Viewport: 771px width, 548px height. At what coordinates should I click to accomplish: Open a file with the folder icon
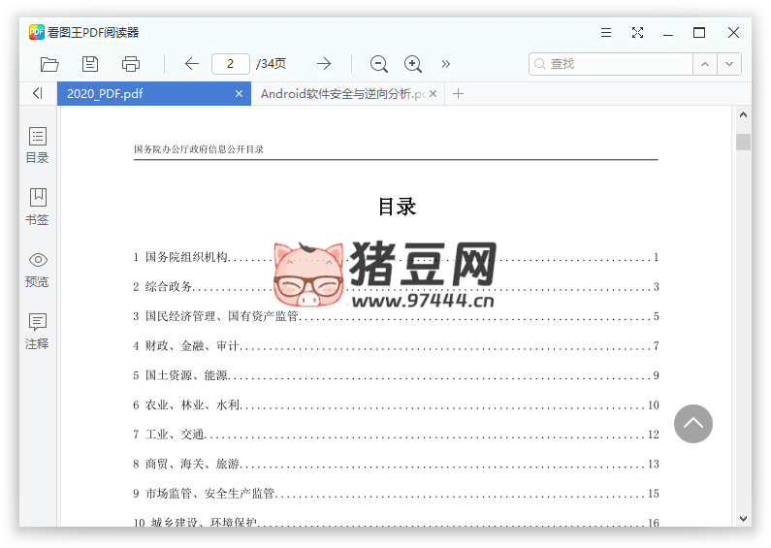point(49,64)
